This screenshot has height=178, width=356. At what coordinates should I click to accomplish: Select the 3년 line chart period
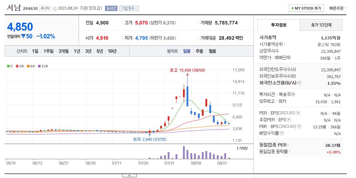88,51
